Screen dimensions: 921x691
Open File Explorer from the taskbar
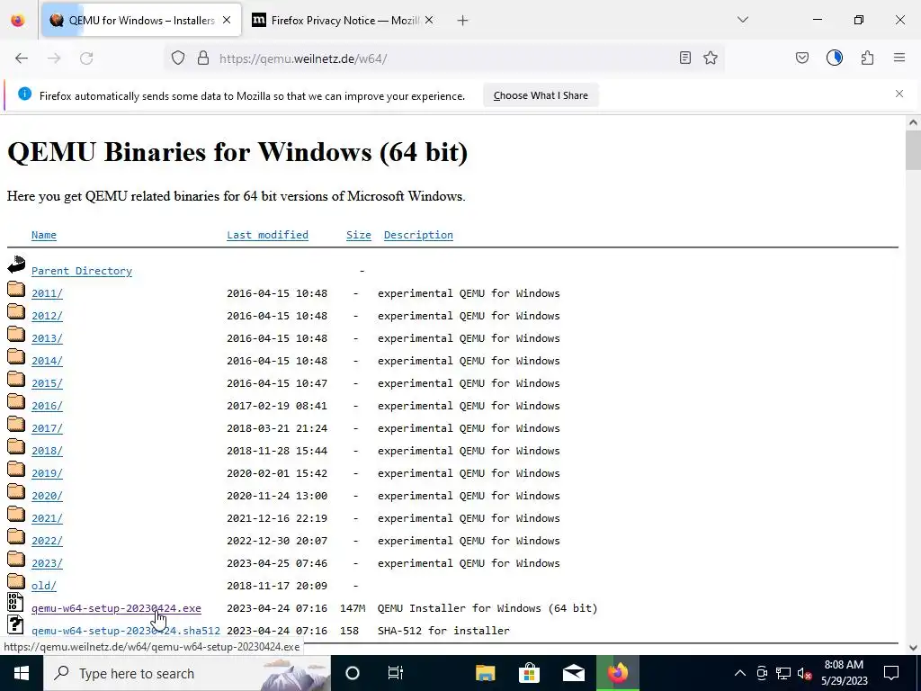(485, 673)
